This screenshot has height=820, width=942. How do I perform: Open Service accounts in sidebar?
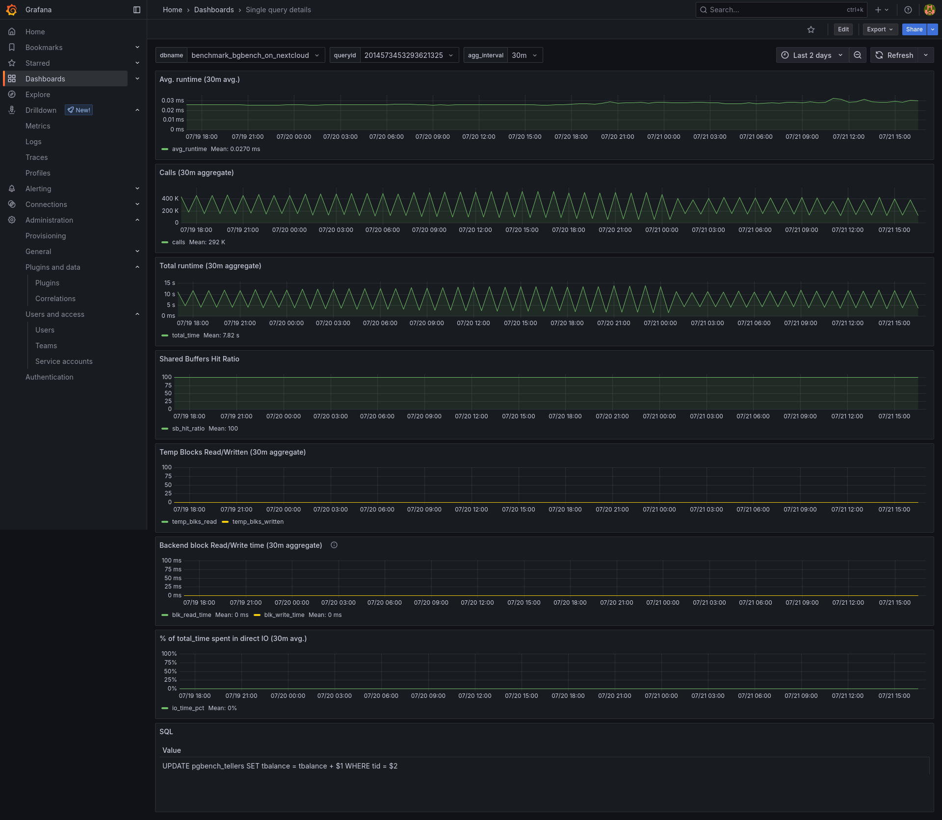click(x=64, y=361)
